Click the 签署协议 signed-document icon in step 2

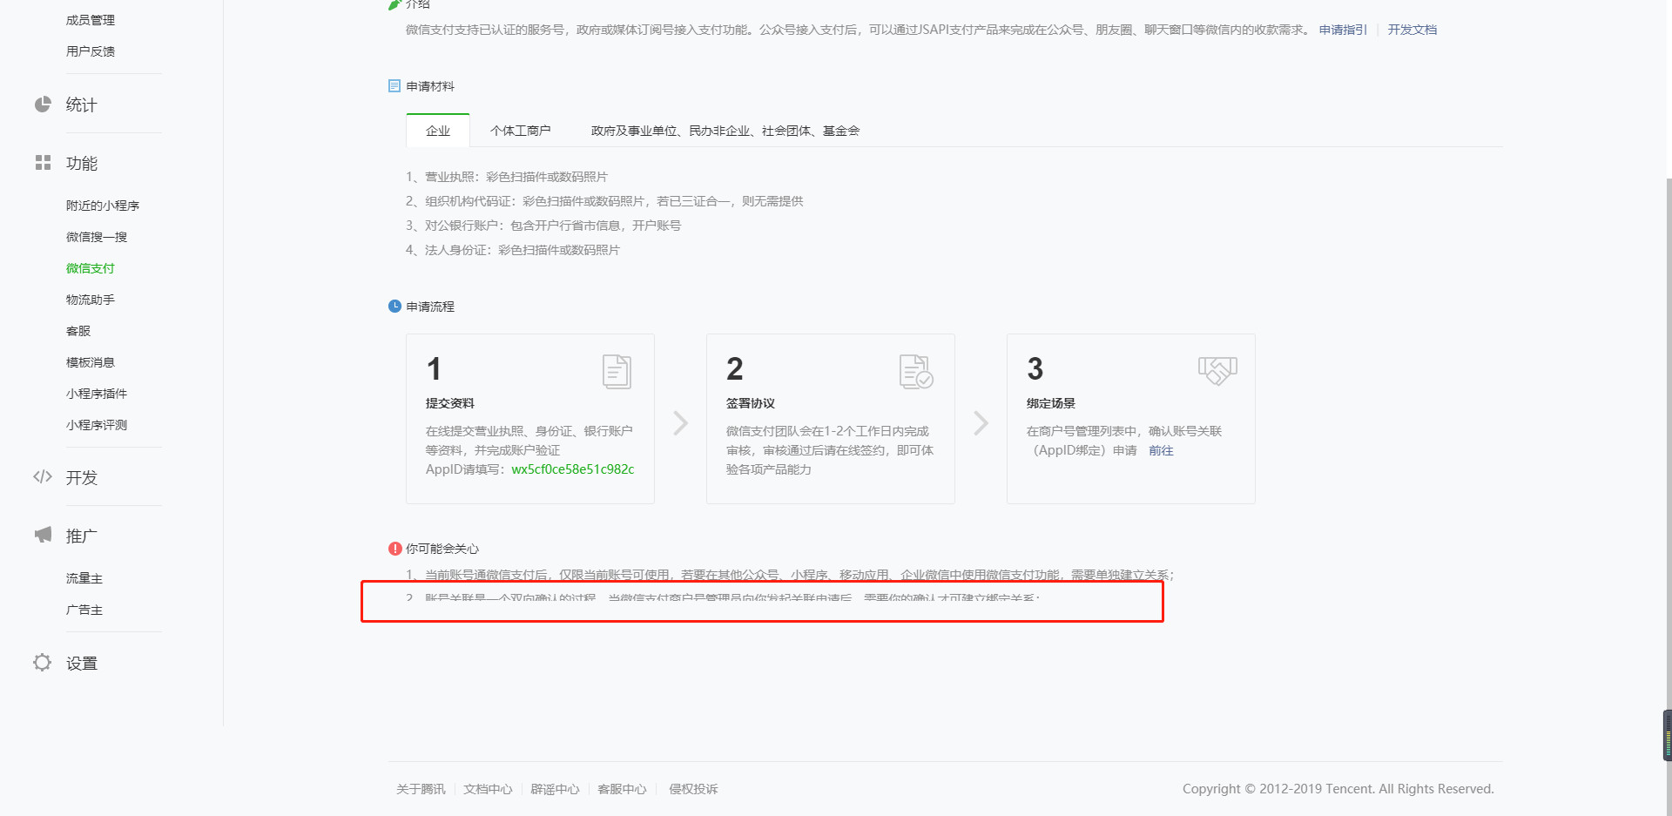(916, 372)
